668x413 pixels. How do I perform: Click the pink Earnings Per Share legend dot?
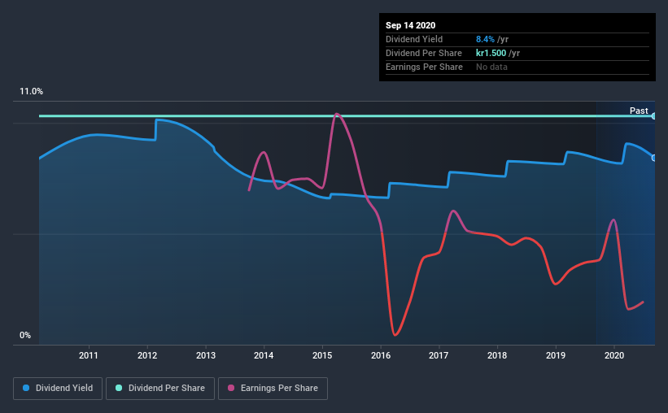(231, 388)
